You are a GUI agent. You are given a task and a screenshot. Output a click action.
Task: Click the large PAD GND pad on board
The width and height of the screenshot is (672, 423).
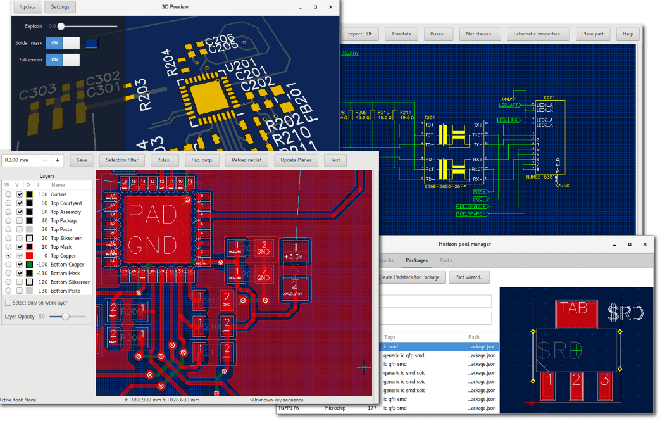156,229
